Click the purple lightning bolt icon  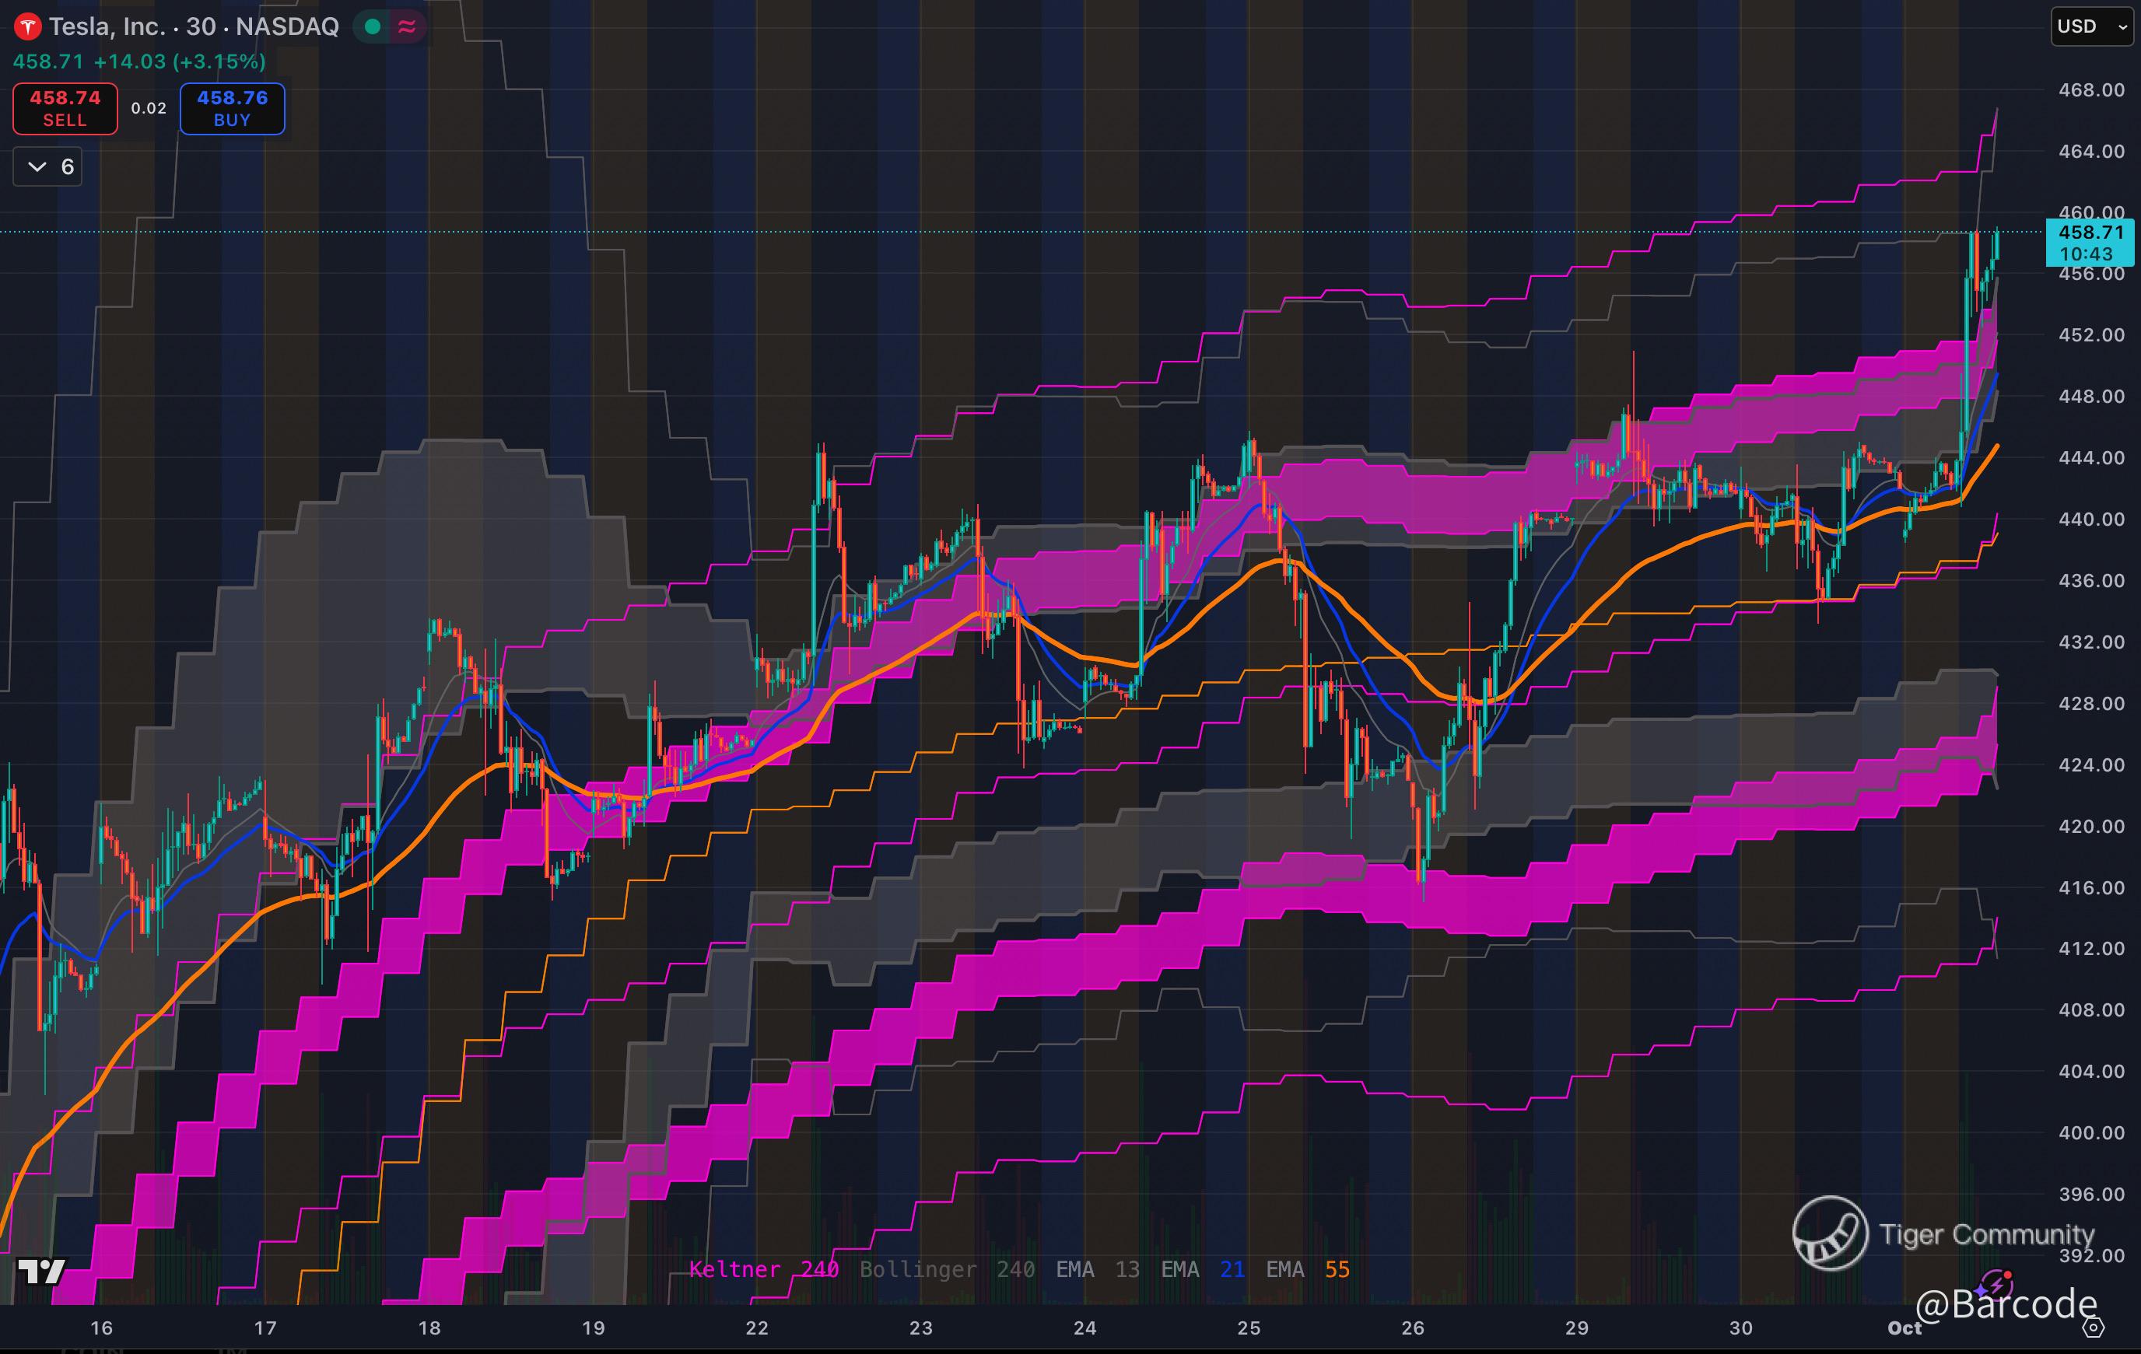pyautogui.click(x=1997, y=1286)
